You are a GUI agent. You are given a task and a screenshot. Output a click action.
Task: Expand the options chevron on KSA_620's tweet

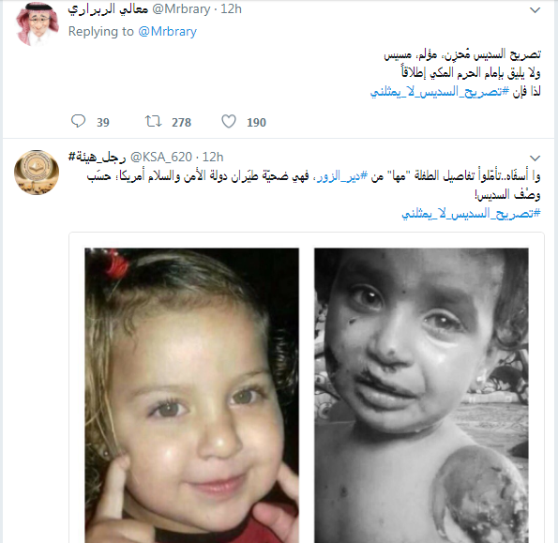point(535,158)
